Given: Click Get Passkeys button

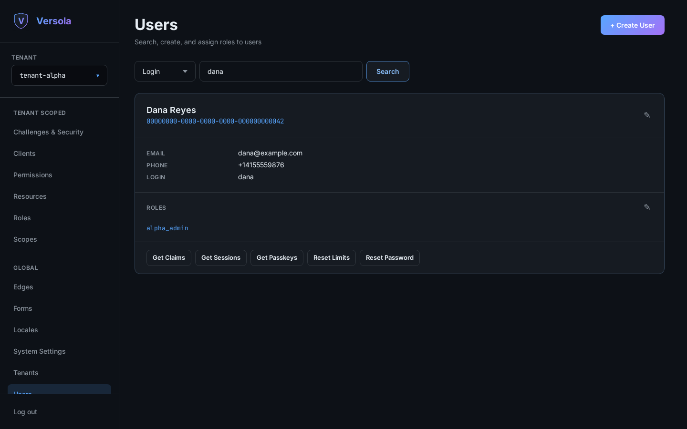Looking at the screenshot, I should click(277, 258).
